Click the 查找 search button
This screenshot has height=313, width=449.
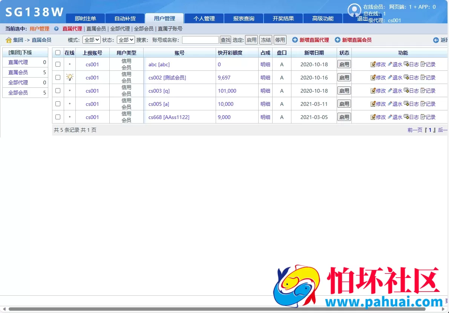point(225,40)
